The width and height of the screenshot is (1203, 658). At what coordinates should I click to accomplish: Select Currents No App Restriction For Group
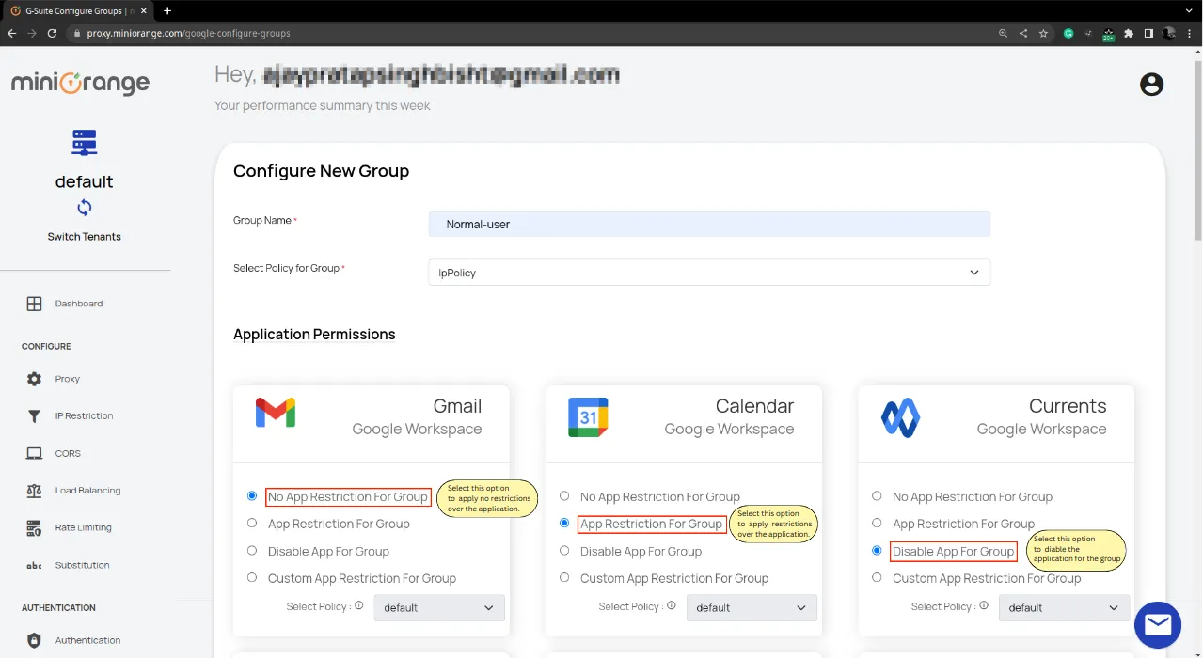(x=877, y=495)
